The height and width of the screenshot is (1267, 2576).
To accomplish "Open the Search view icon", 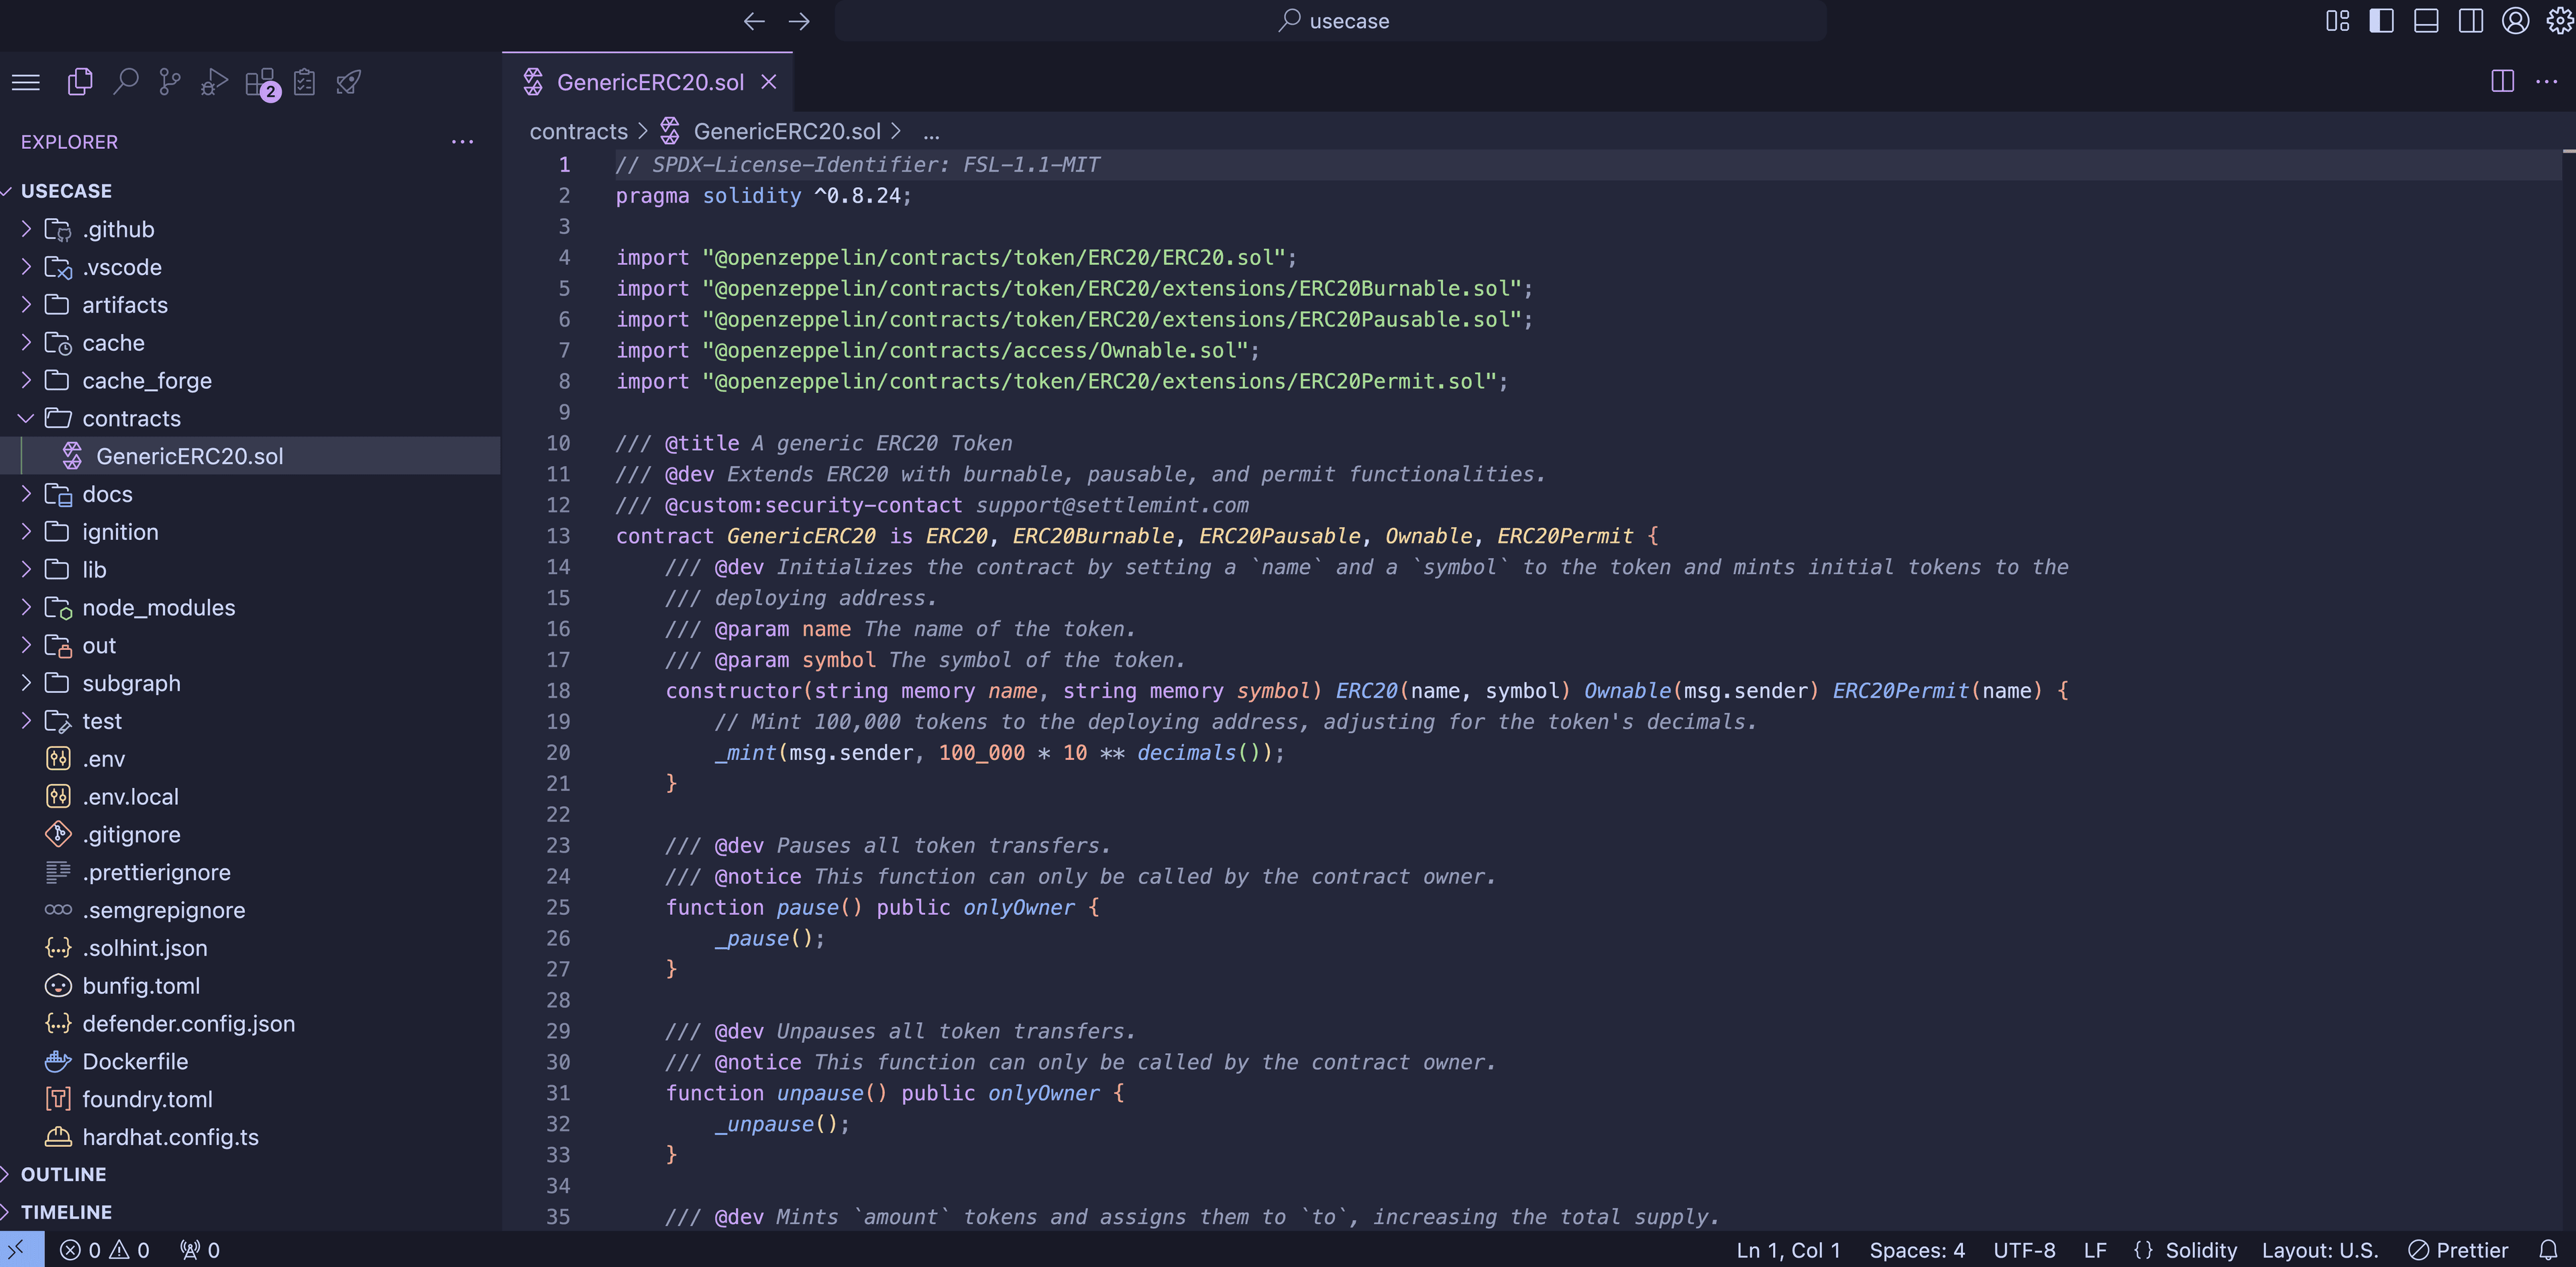I will 125,82.
